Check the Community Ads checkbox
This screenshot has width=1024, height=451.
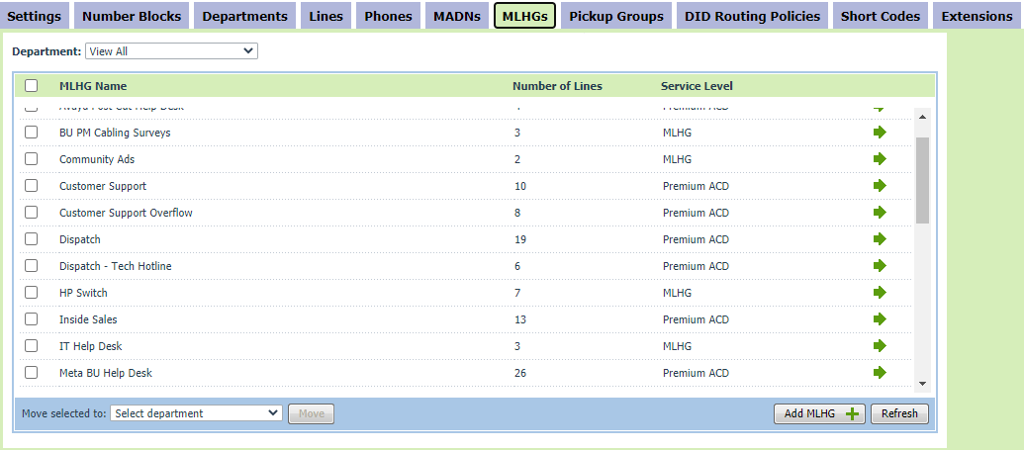pos(32,159)
